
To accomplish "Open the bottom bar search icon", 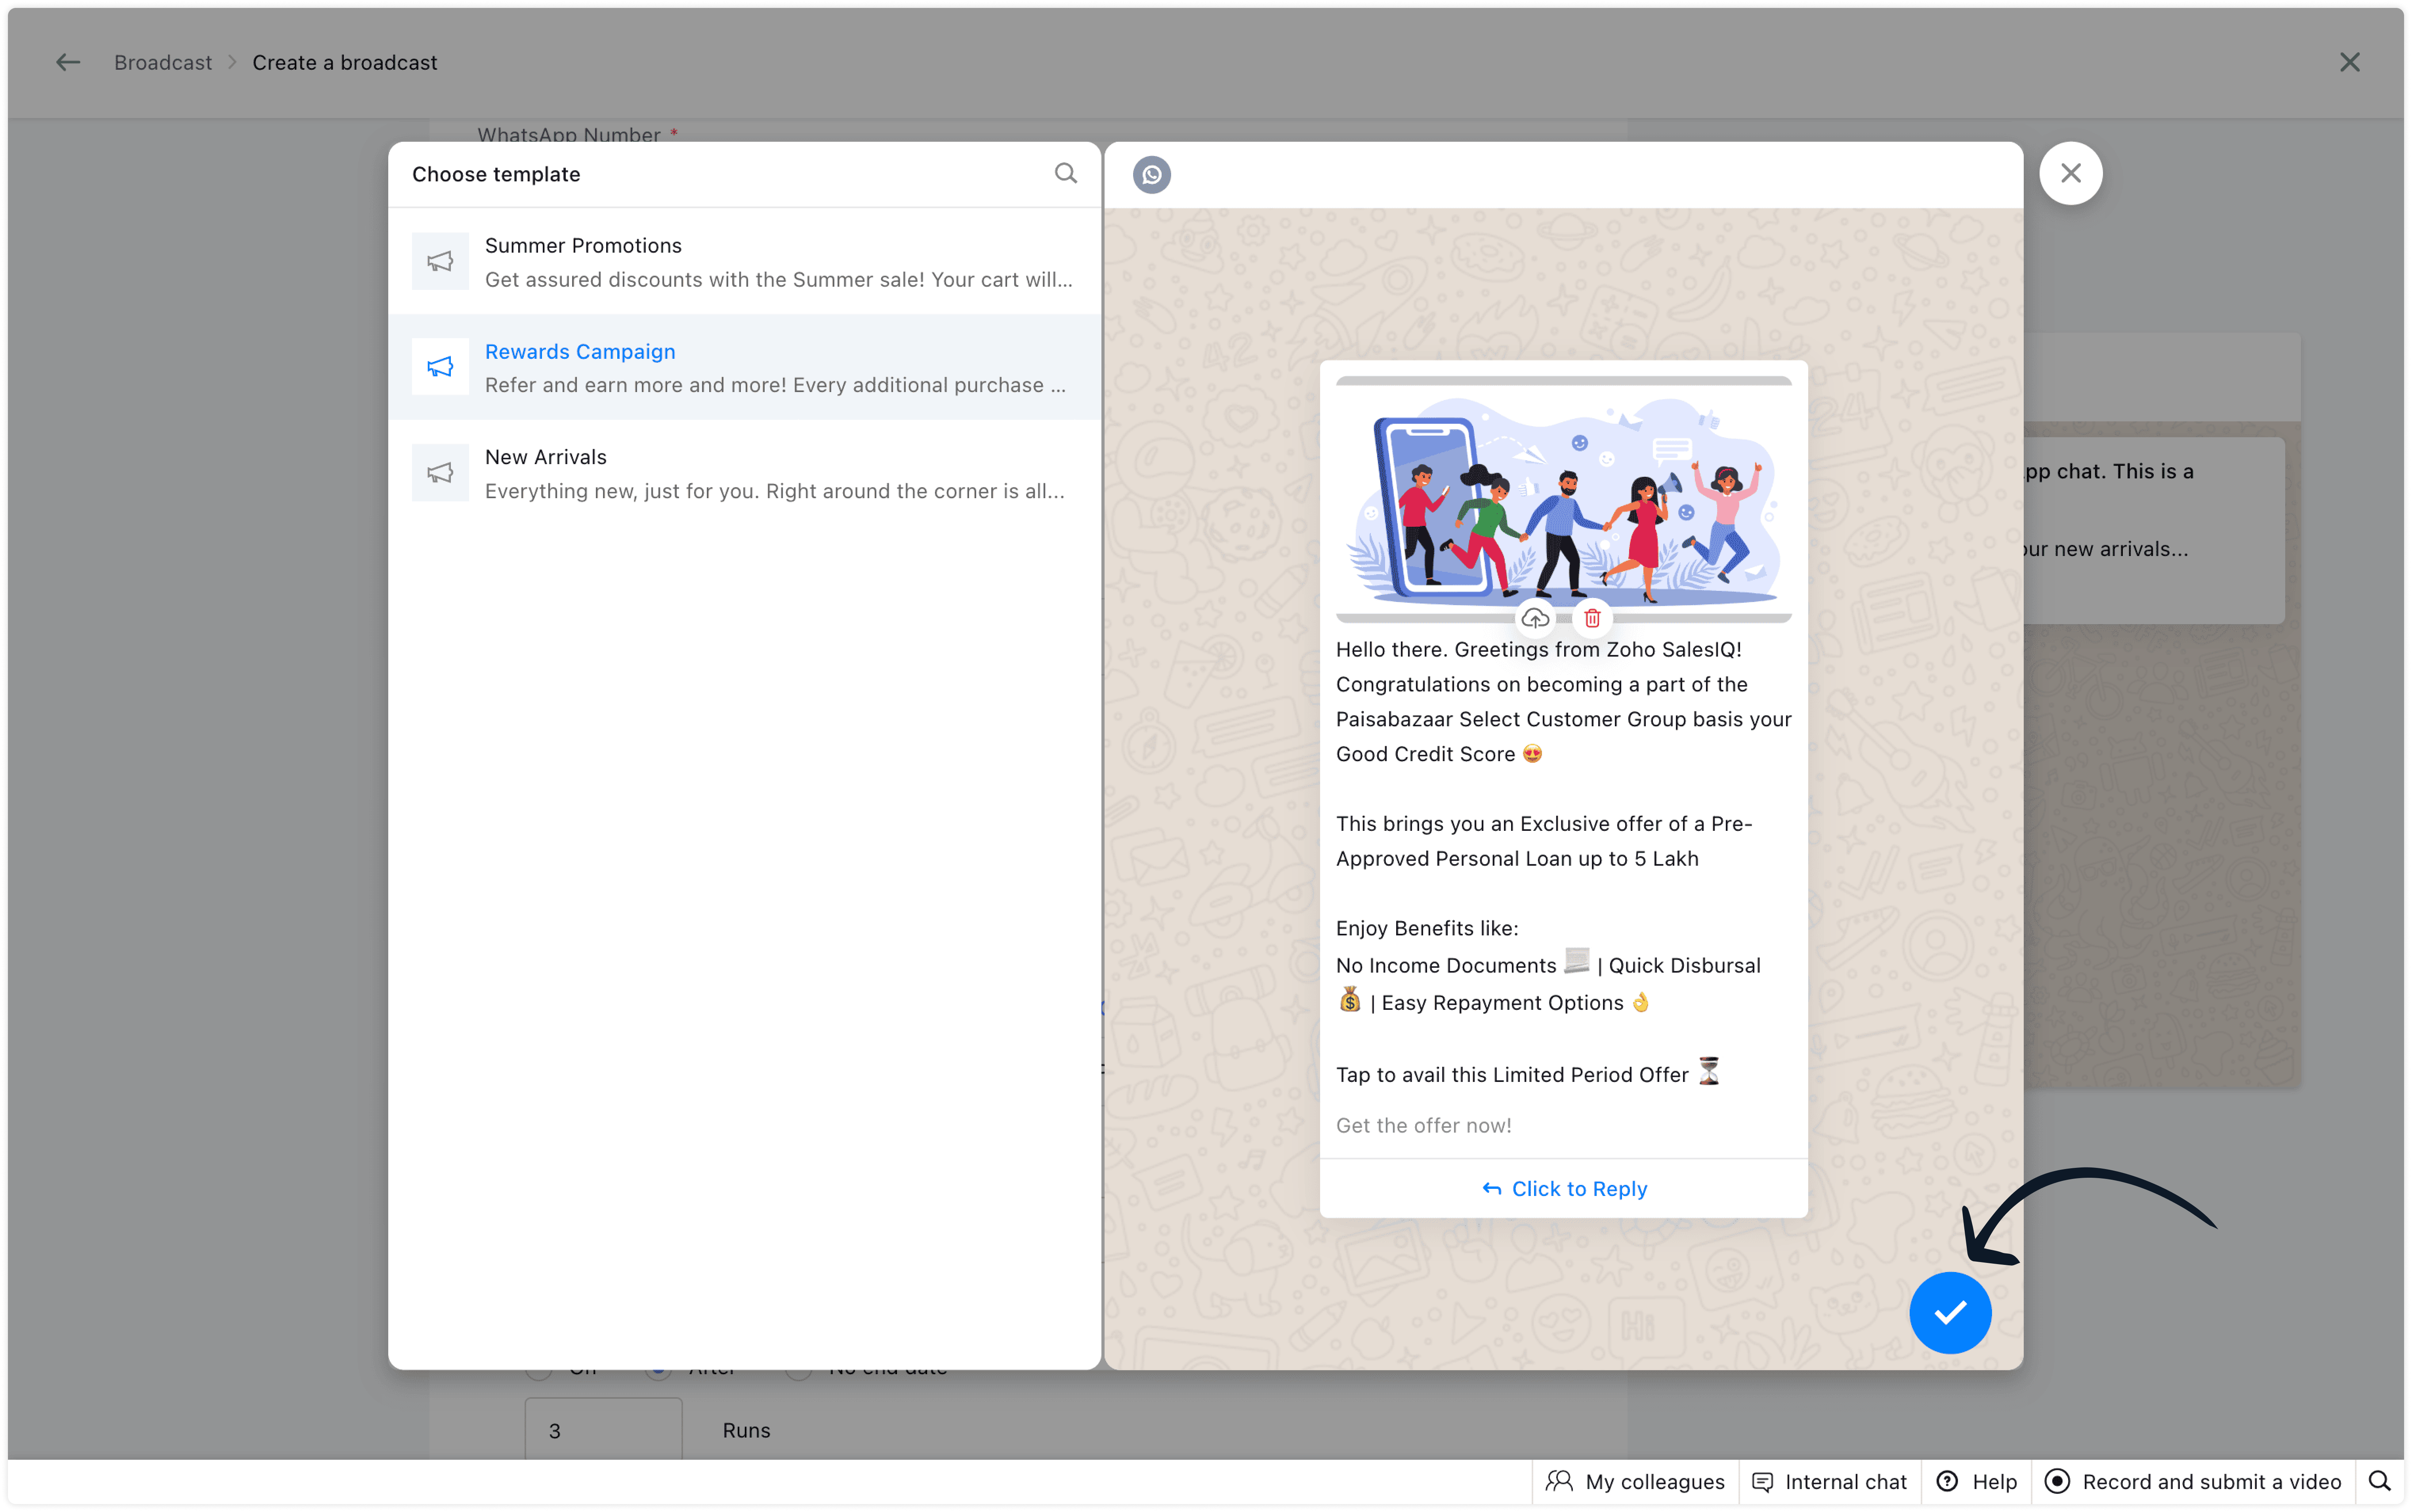I will (2379, 1481).
